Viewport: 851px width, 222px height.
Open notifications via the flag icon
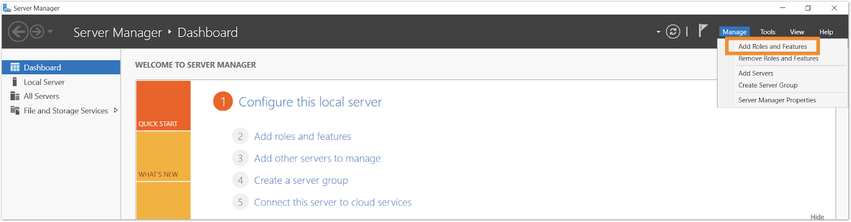coord(703,31)
